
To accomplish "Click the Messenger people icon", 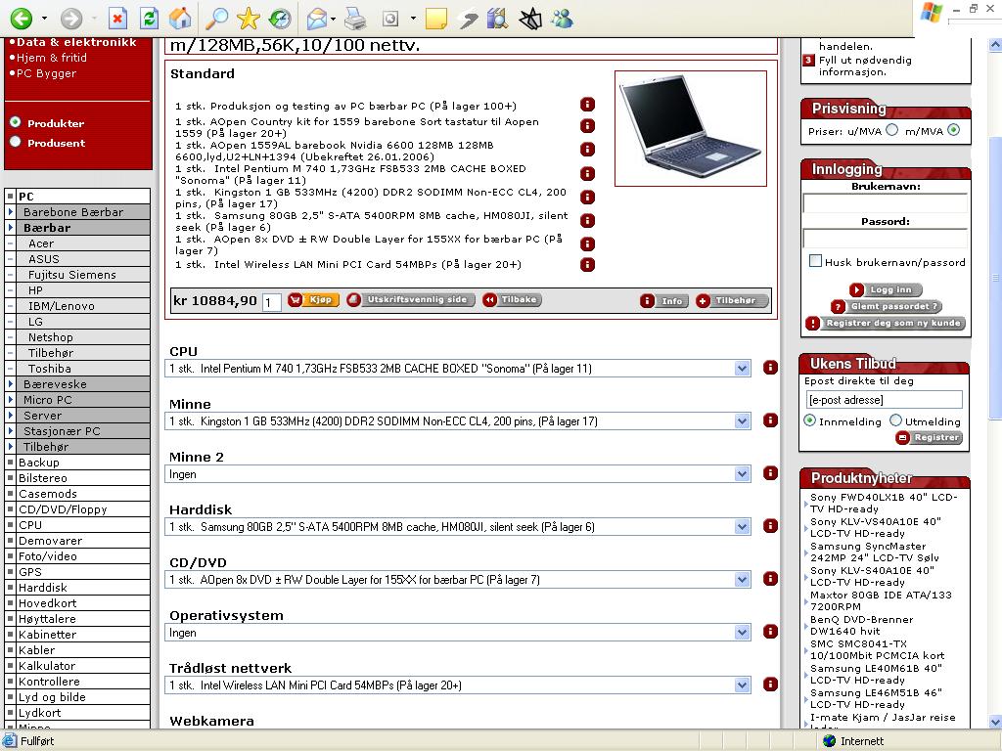I will tap(563, 20).
